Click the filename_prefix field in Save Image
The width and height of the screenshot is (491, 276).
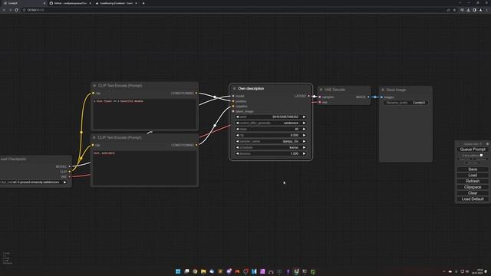click(x=406, y=103)
